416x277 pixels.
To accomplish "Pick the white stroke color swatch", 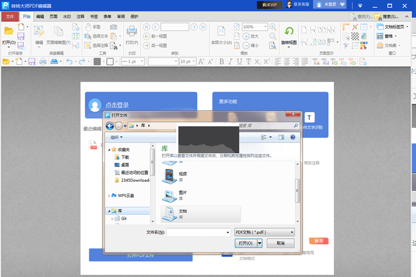I will [x=110, y=62].
